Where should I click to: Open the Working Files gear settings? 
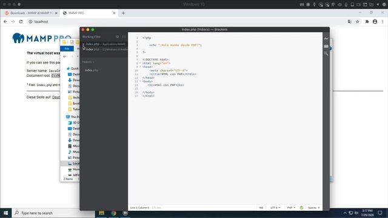(x=118, y=36)
